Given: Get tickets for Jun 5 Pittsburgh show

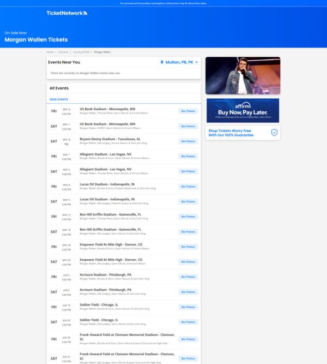Looking at the screenshot, I should [x=188, y=277].
